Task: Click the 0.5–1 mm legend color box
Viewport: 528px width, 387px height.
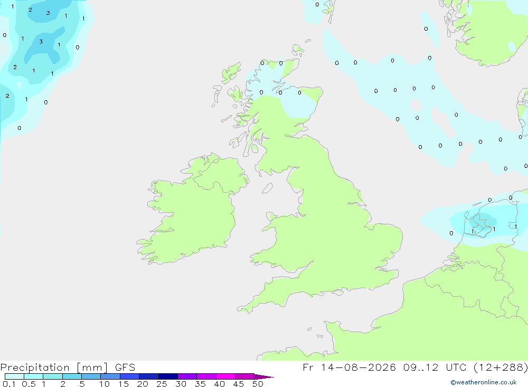Action: [x=34, y=376]
